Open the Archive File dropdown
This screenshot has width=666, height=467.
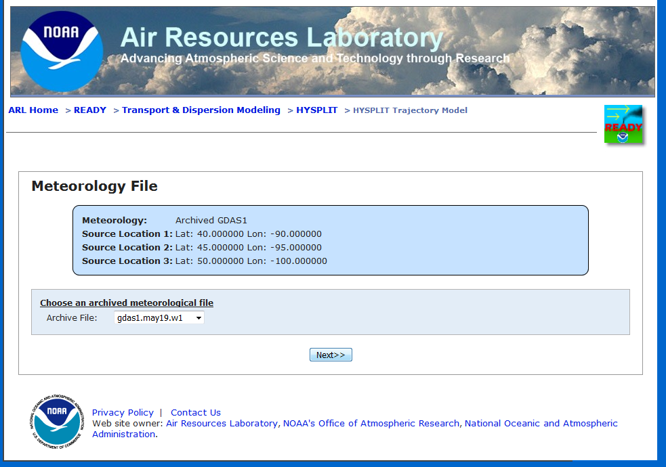coord(159,317)
